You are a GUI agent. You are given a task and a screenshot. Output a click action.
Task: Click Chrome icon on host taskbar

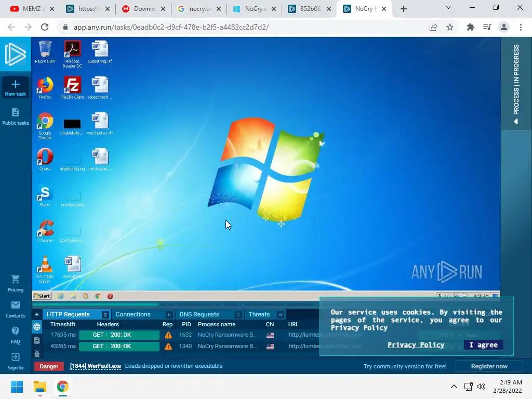(x=62, y=387)
